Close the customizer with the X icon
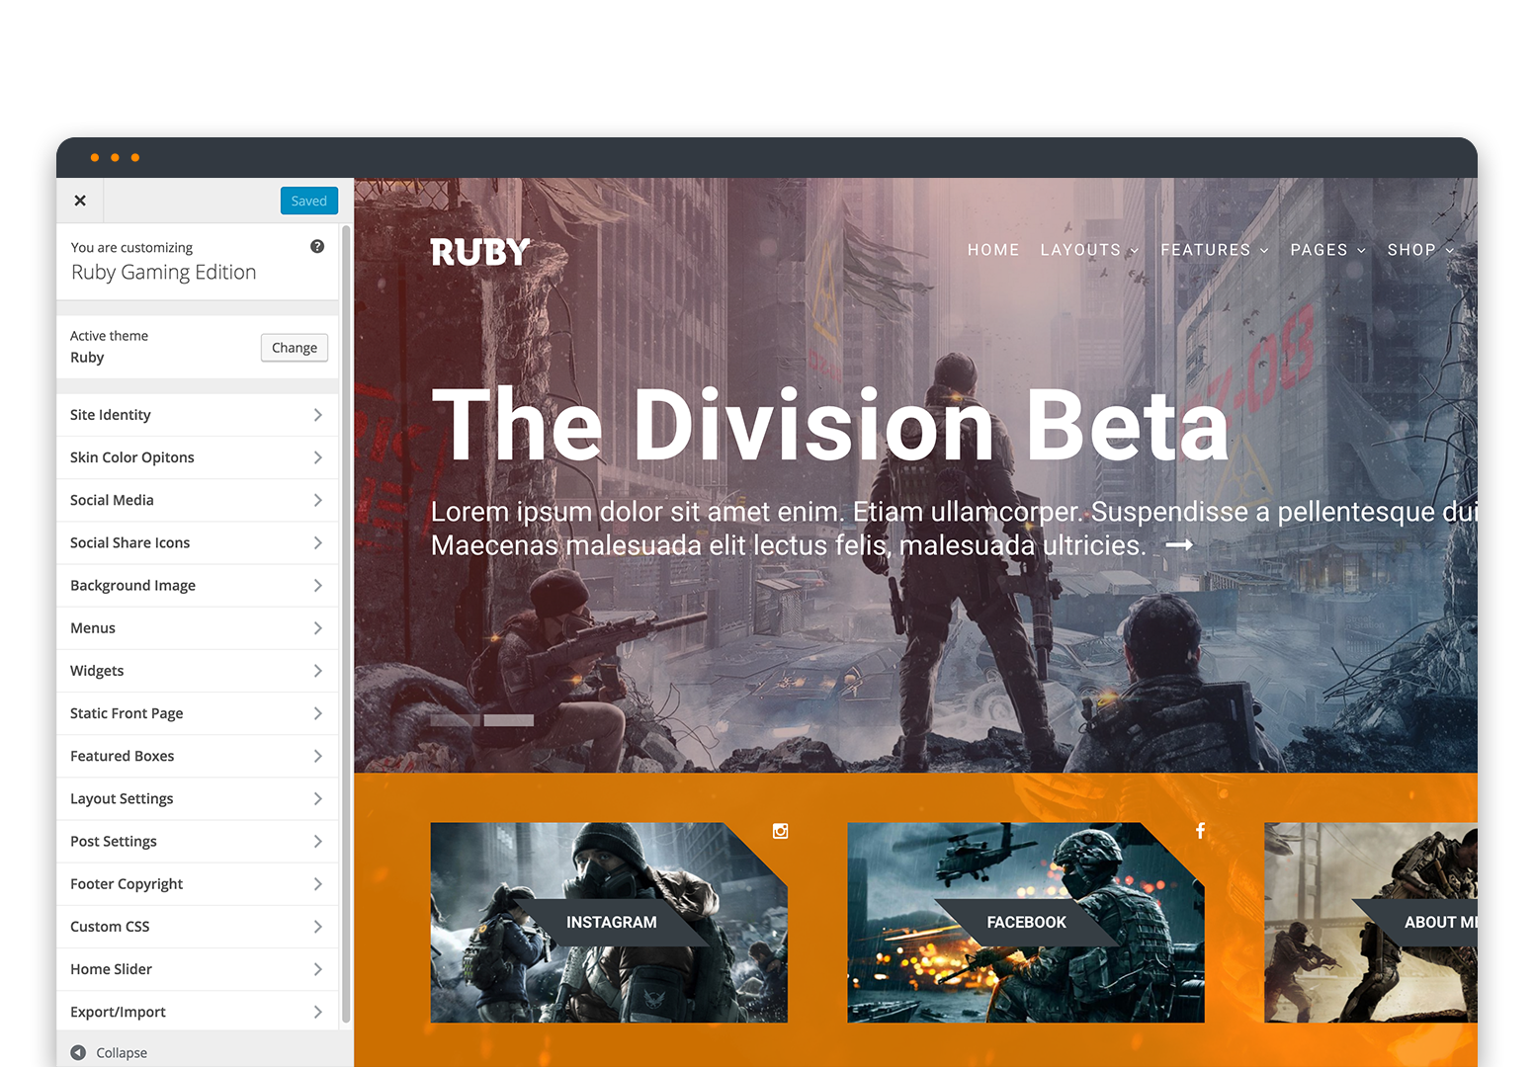The image size is (1534, 1067). click(x=80, y=201)
